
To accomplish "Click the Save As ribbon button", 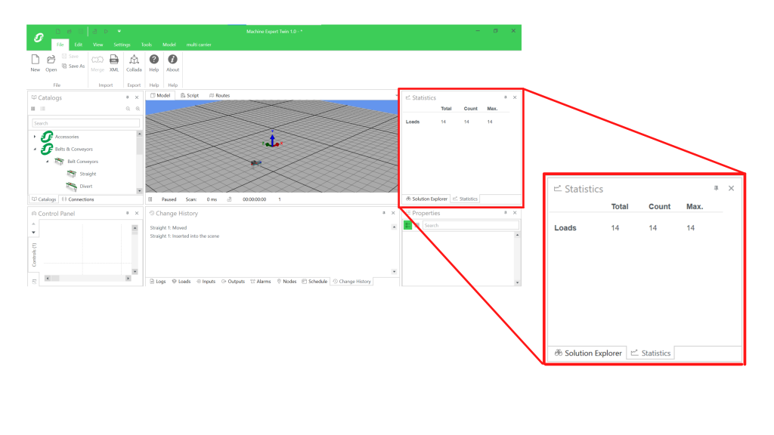I will pos(73,66).
